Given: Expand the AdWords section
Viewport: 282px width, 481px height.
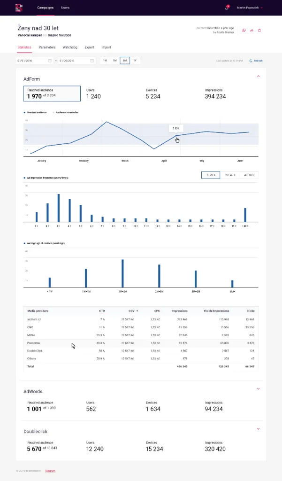Looking at the screenshot, I should click(258, 388).
